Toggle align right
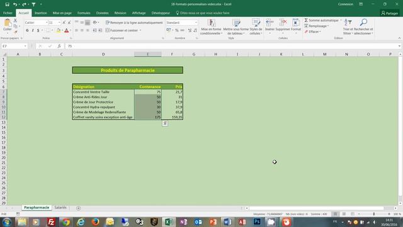The height and width of the screenshot is (227, 403). [x=88, y=30]
